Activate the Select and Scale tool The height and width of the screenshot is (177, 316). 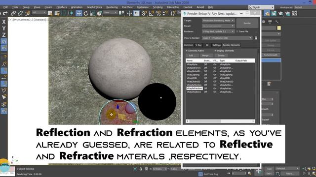pyautogui.click(x=93, y=13)
